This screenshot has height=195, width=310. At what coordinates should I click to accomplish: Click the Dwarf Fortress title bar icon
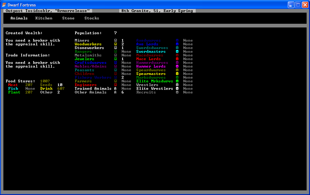[4, 5]
